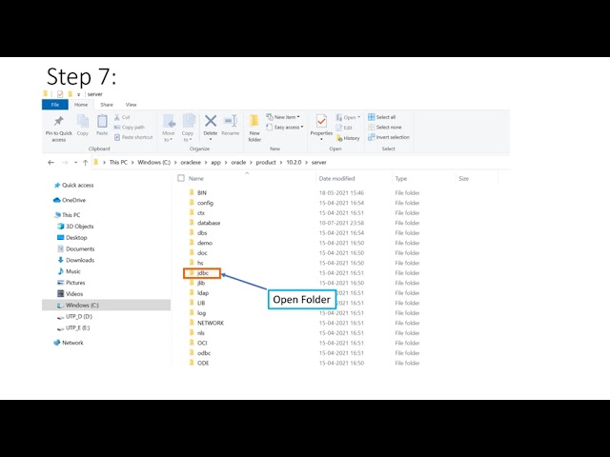Click the Properties checkmark icon
610x457 pixels.
(321, 121)
